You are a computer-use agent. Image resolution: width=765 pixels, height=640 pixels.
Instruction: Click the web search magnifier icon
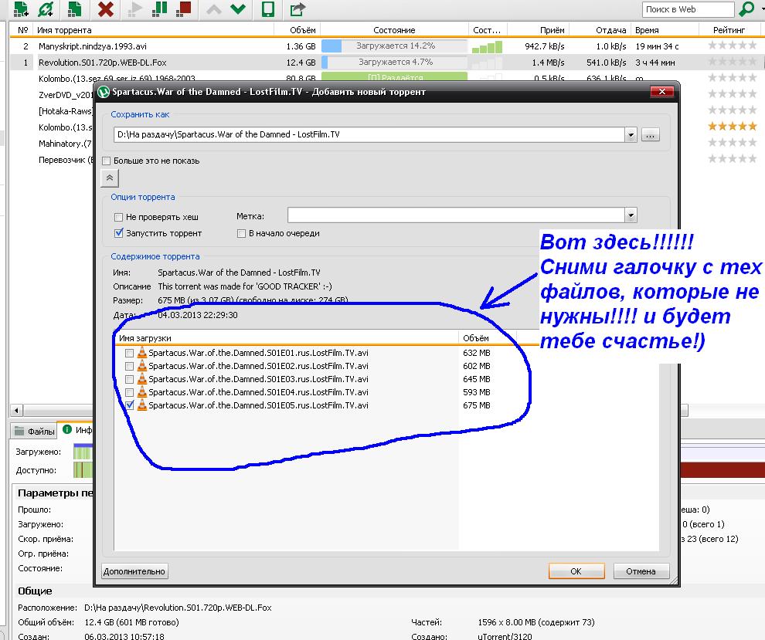pyautogui.click(x=746, y=9)
